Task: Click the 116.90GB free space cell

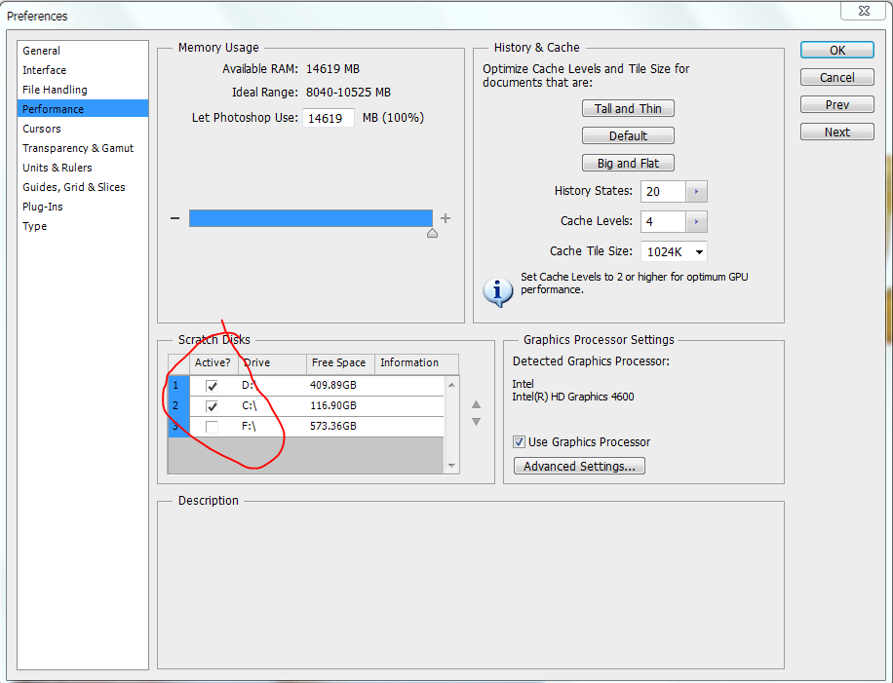Action: pos(333,406)
